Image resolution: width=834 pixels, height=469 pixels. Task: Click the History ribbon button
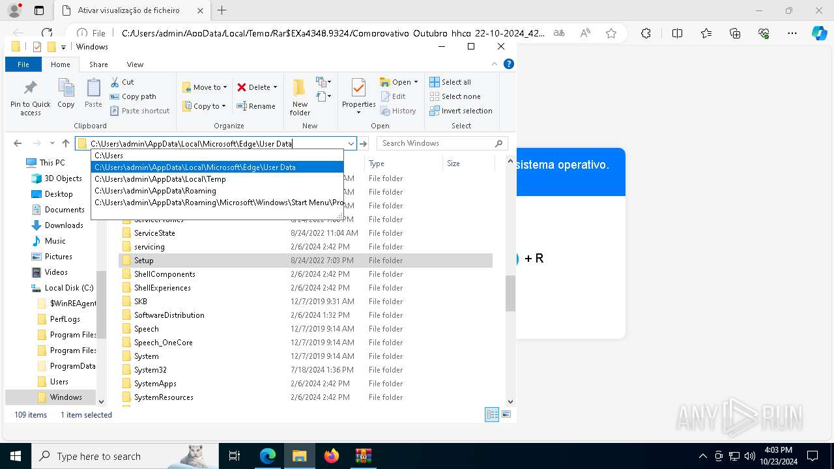click(398, 111)
